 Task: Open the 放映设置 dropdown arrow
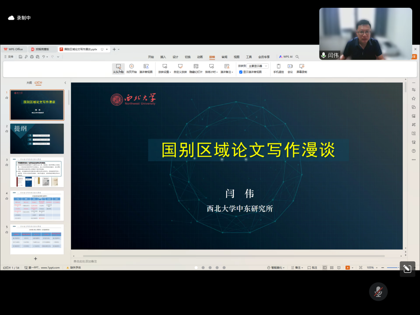tap(170, 72)
